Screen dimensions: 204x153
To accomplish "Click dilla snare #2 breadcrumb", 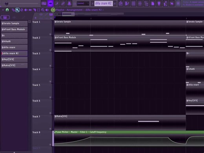I will tap(93, 10).
